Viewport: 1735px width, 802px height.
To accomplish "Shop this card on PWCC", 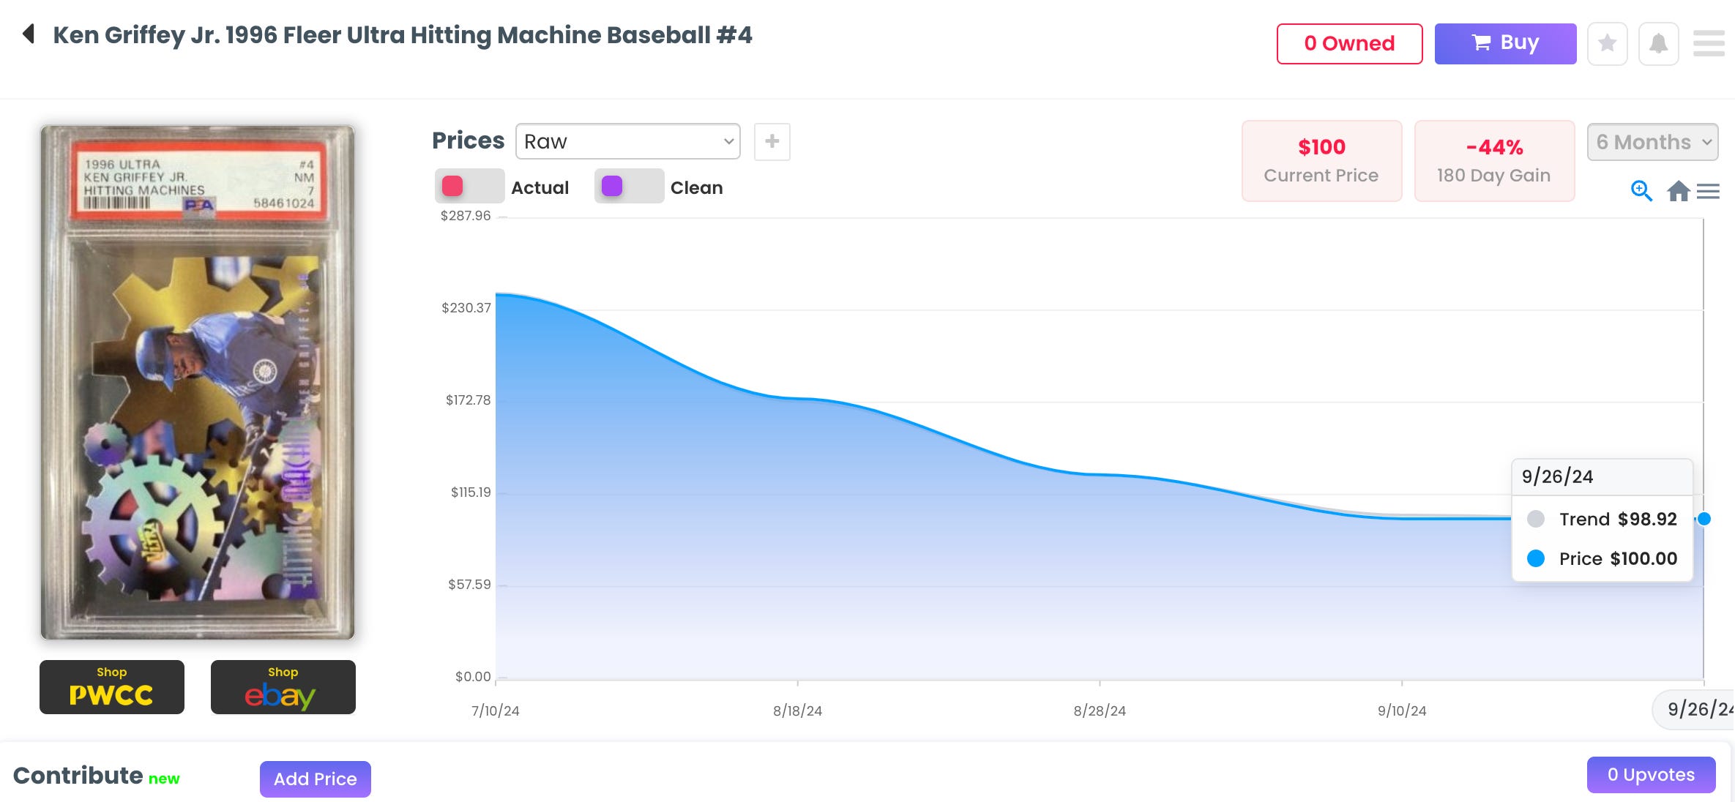I will (x=112, y=687).
